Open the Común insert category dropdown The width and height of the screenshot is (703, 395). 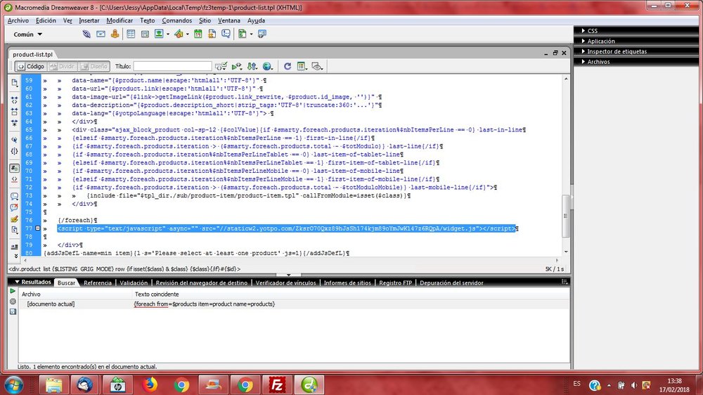(x=28, y=34)
